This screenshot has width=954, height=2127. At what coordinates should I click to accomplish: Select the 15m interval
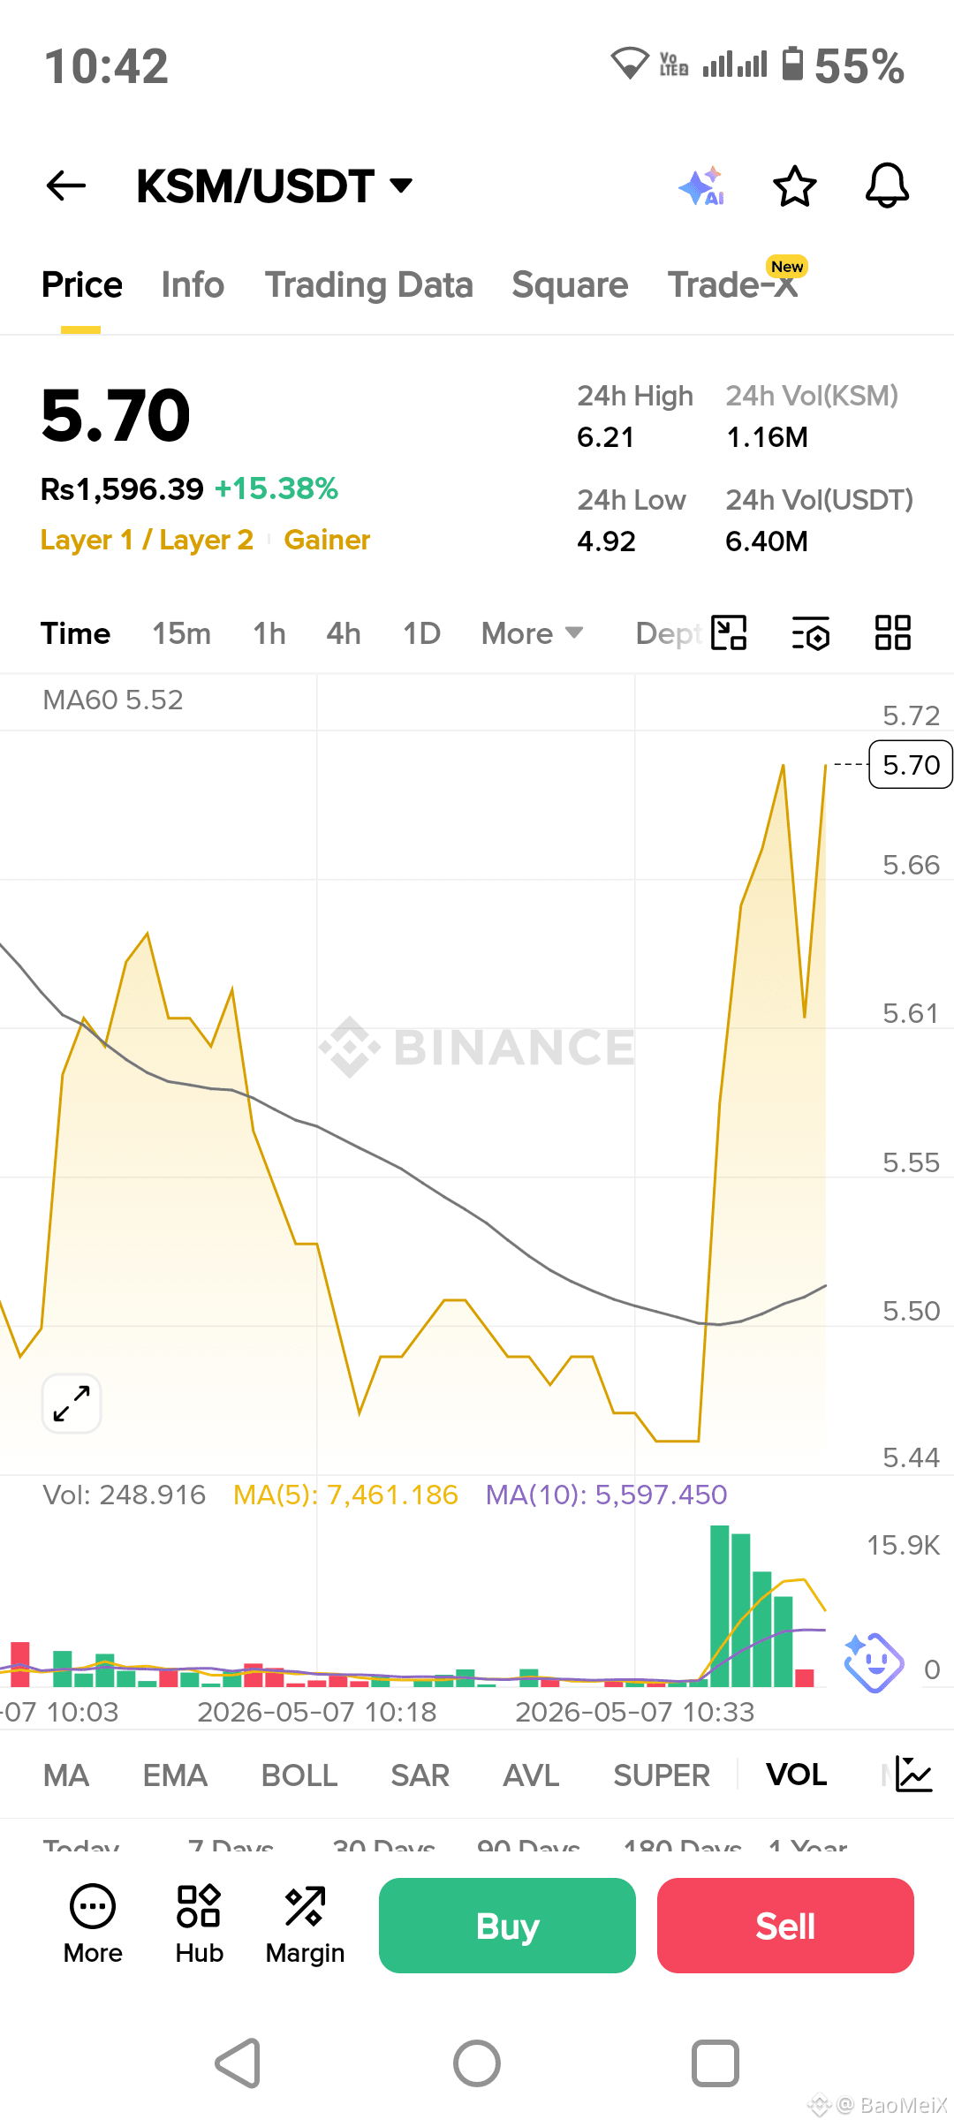[181, 633]
